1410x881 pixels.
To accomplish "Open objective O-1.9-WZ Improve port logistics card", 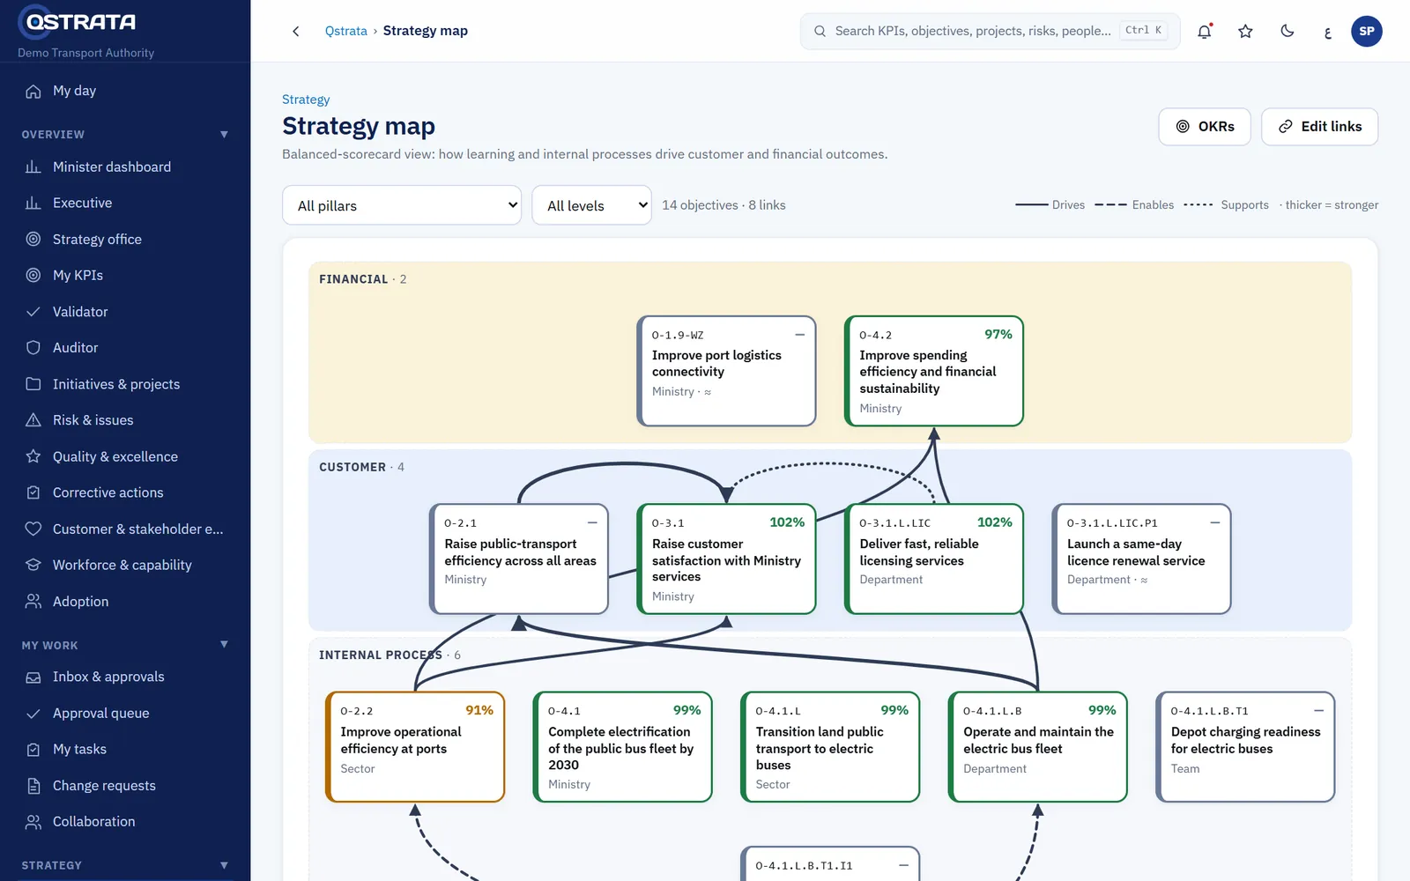I will click(x=726, y=371).
